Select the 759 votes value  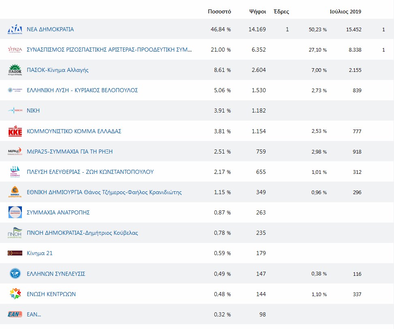click(261, 152)
